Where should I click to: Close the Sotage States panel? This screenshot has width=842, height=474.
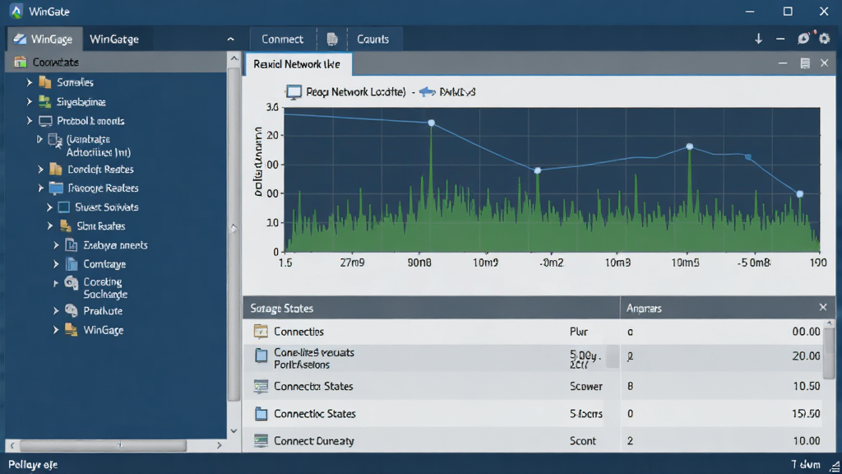tap(823, 308)
